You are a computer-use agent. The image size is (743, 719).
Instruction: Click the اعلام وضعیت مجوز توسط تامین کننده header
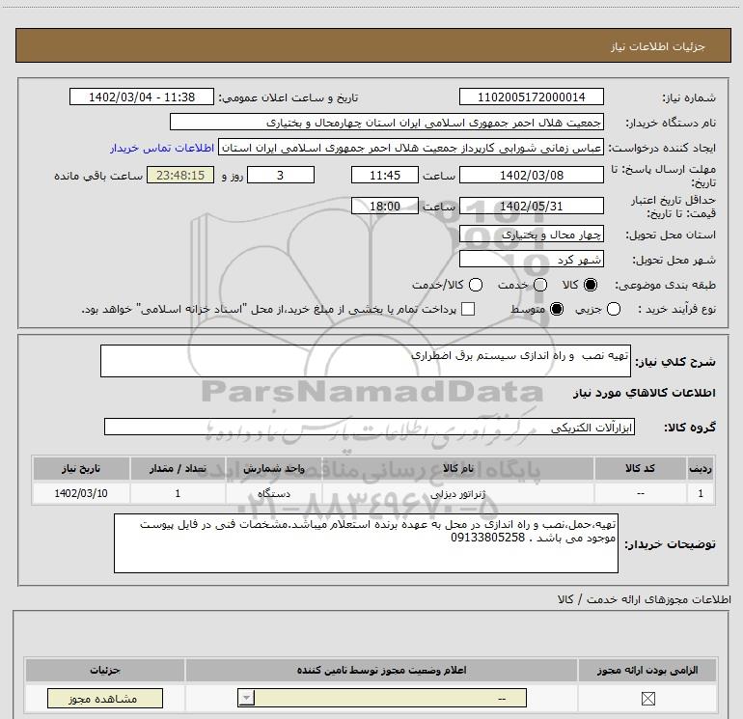coord(381,670)
